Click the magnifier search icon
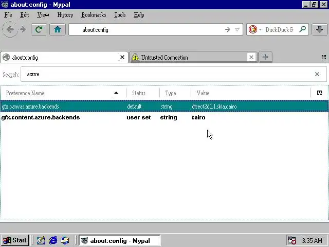This screenshot has height=247, width=329. click(x=303, y=29)
